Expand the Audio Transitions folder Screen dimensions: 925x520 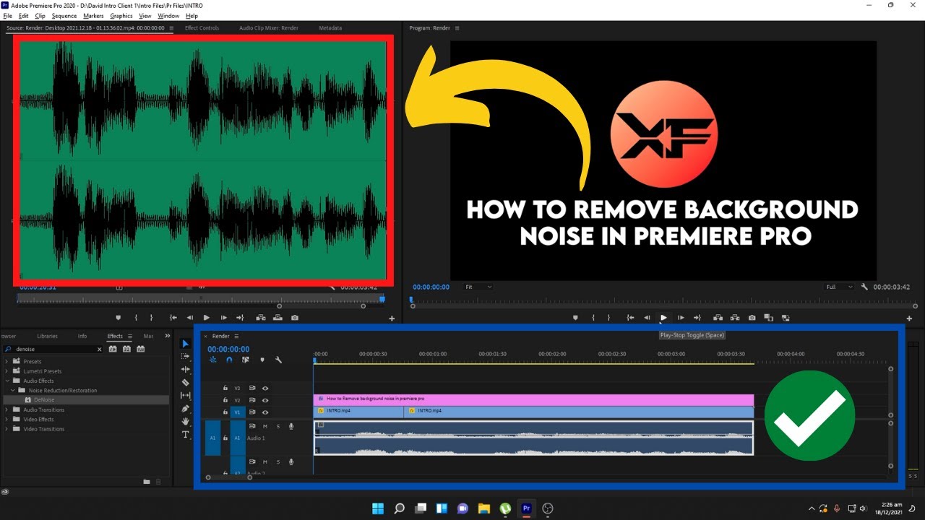pos(7,409)
